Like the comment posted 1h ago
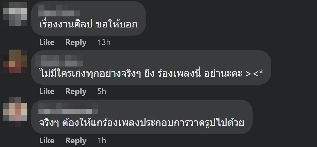 pos(47,141)
